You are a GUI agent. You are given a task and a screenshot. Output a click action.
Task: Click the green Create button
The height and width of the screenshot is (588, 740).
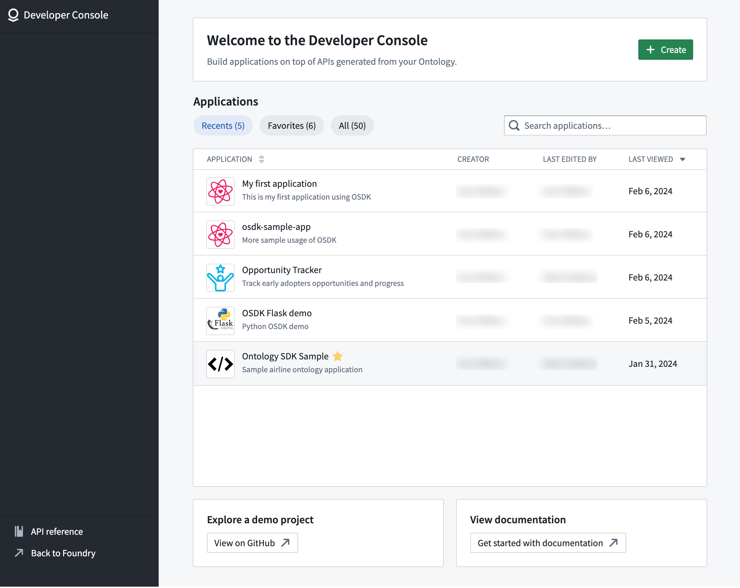tap(666, 50)
